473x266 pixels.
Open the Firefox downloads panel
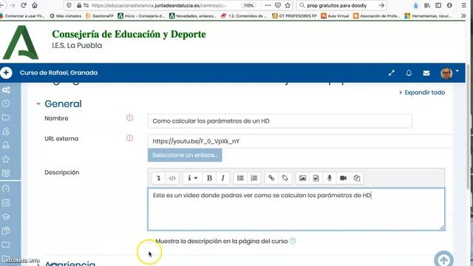coord(415,5)
